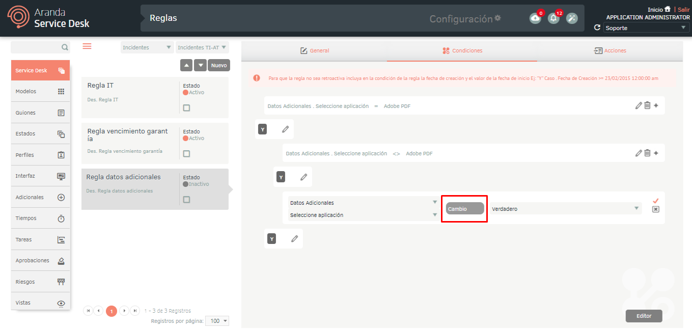This screenshot has width=692, height=329.
Task: Click the search magnifier in sidebar
Action: (65, 47)
